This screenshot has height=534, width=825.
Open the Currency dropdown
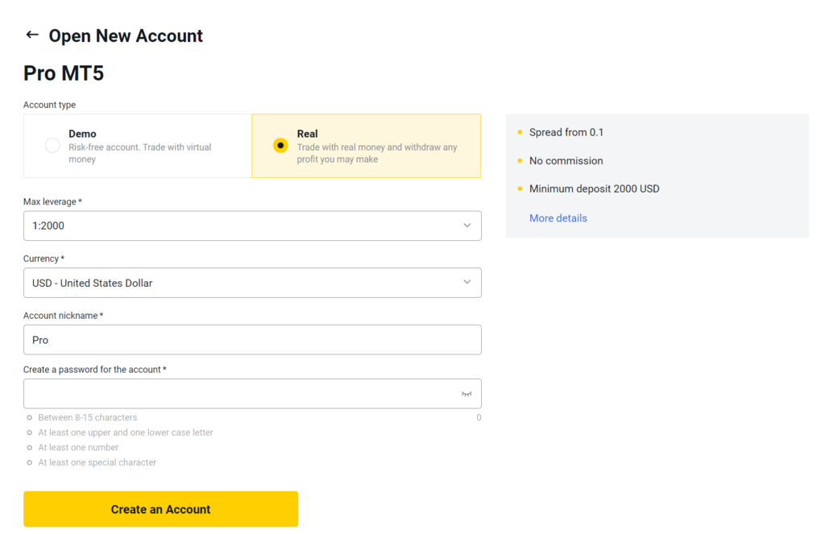point(252,283)
